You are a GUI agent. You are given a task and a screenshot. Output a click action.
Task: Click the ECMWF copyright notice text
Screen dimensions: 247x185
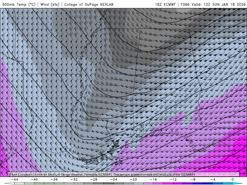pos(102,175)
